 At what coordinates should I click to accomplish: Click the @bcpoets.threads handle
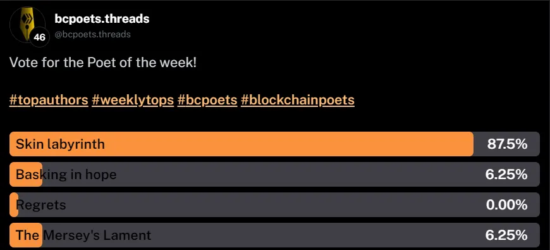pyautogui.click(x=92, y=34)
